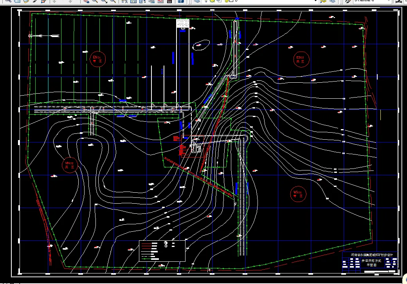This screenshot has height=284, width=407.
Task: Toggle layer 0 on/off lightbulb
Action: 206,1
